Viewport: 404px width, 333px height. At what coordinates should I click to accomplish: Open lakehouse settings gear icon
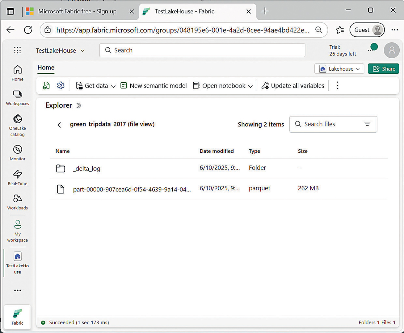coord(61,85)
